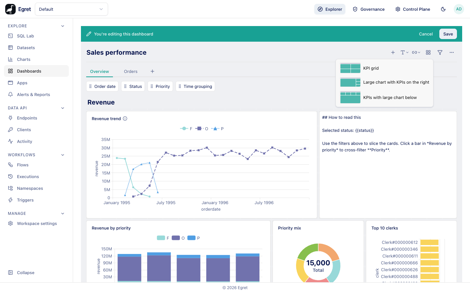Toggle series P in Revenue trend legend
Image resolution: width=470 pixels, height=293 pixels.
[x=217, y=129]
